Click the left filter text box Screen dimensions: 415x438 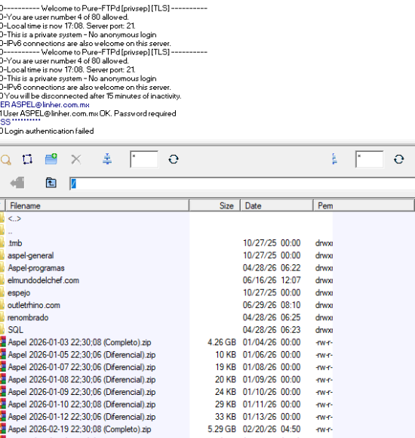click(144, 159)
